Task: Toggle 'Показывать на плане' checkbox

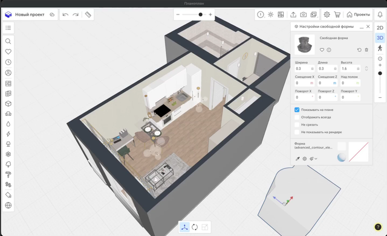Action: tap(297, 110)
